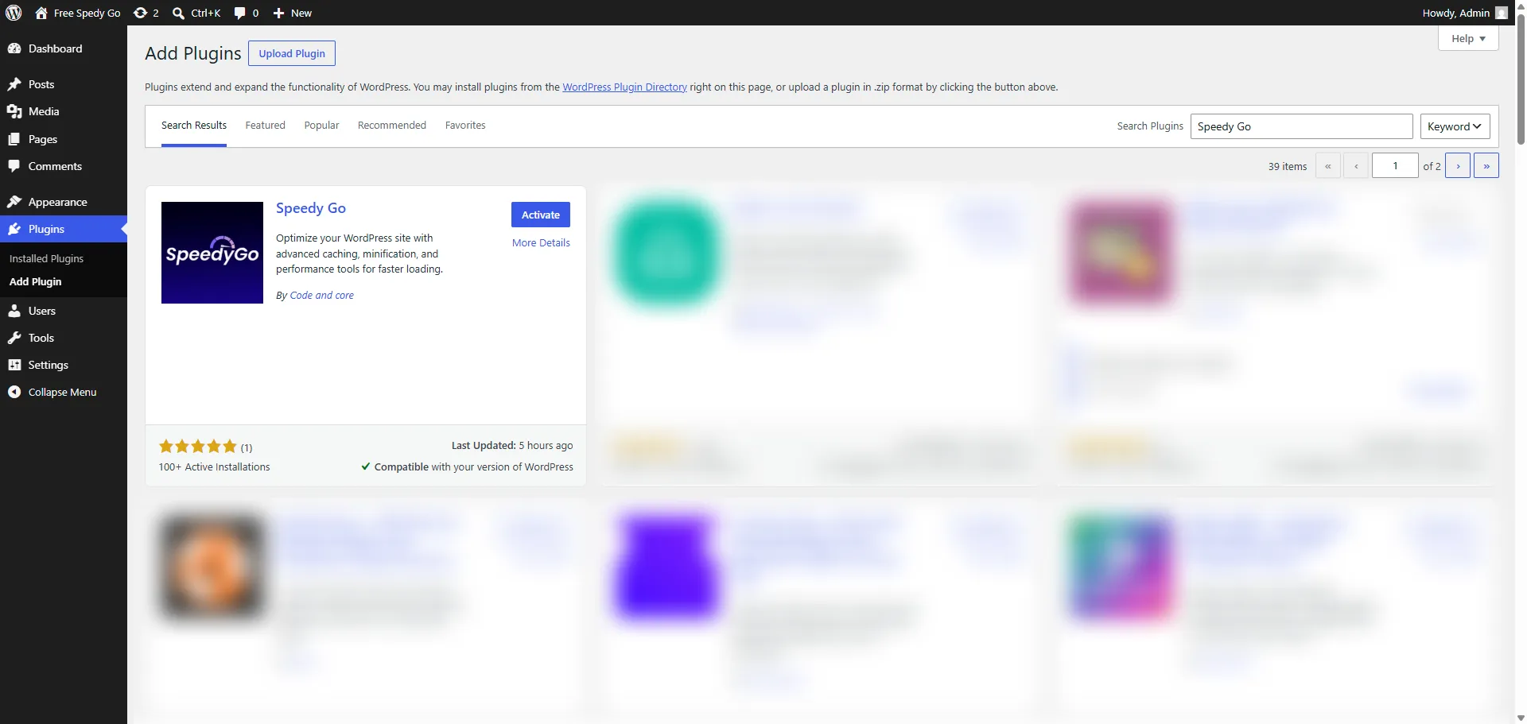Click the Appearance menu label
The image size is (1527, 724).
pos(58,202)
